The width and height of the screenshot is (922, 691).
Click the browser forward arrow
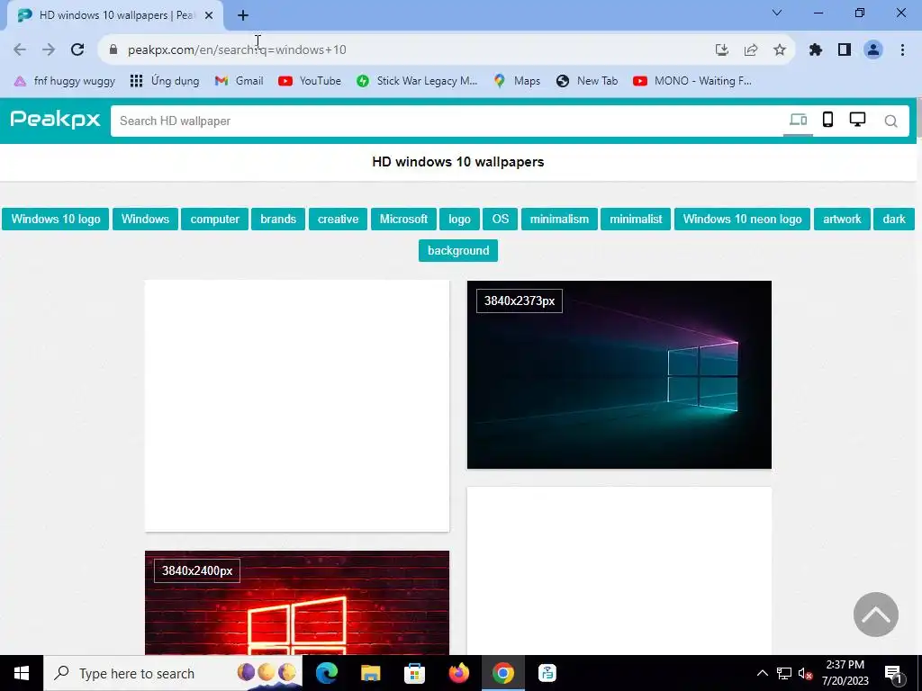tap(49, 49)
